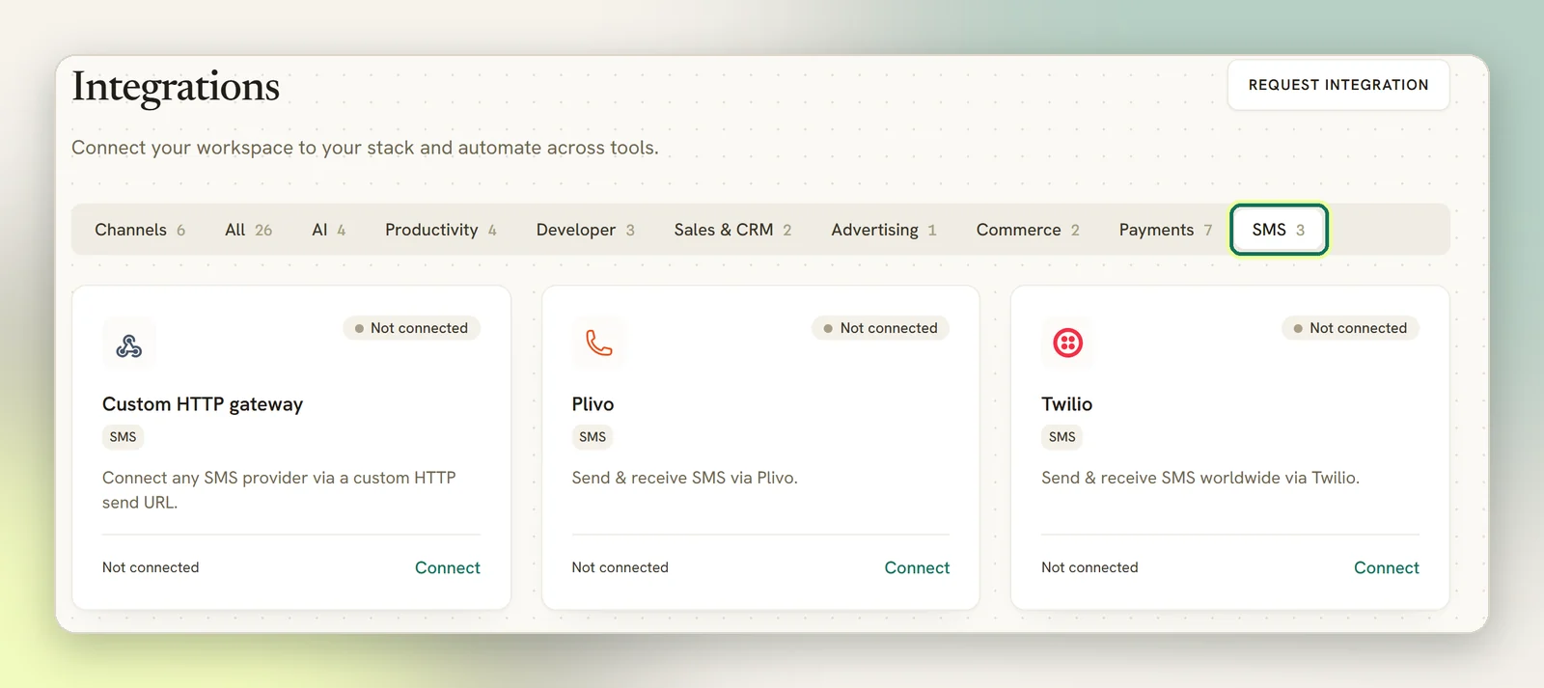Click "Send & receive SMS via Plivo." text
Image resolution: width=1544 pixels, height=688 pixels.
[684, 478]
